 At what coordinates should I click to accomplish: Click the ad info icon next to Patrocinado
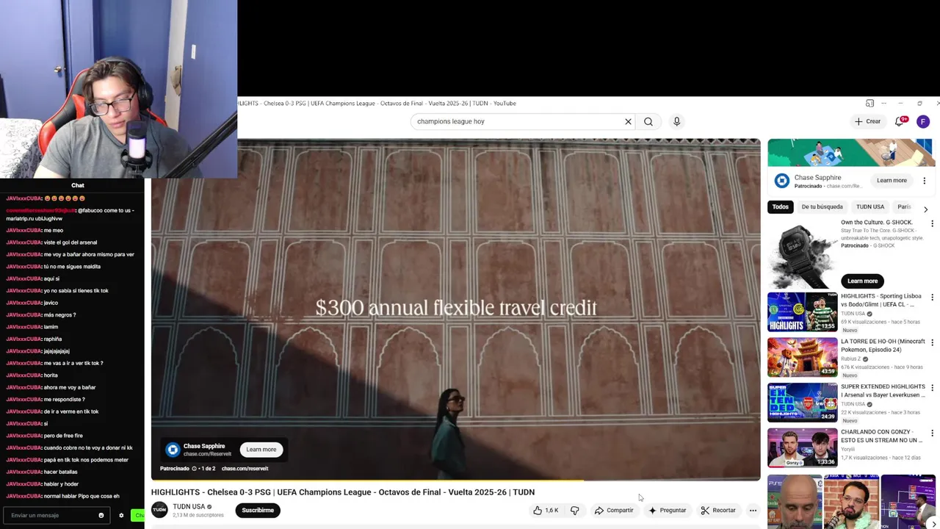tap(194, 469)
